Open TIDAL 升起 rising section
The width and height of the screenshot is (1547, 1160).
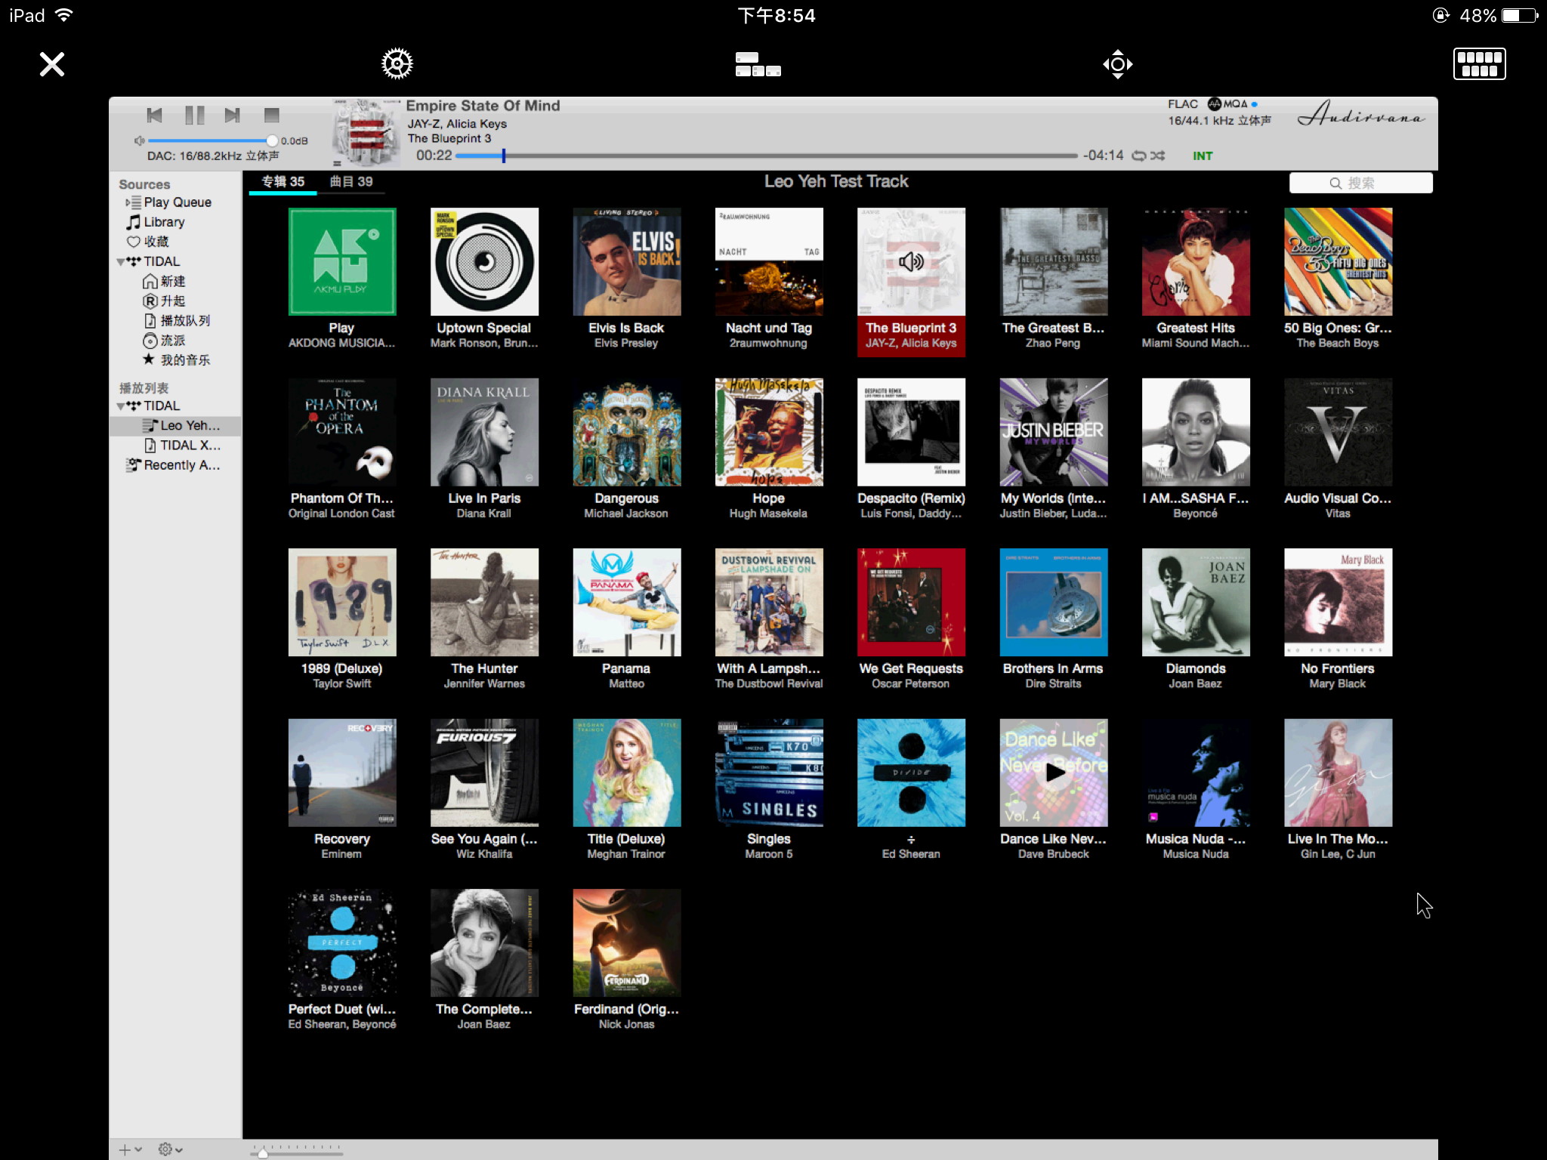(164, 301)
